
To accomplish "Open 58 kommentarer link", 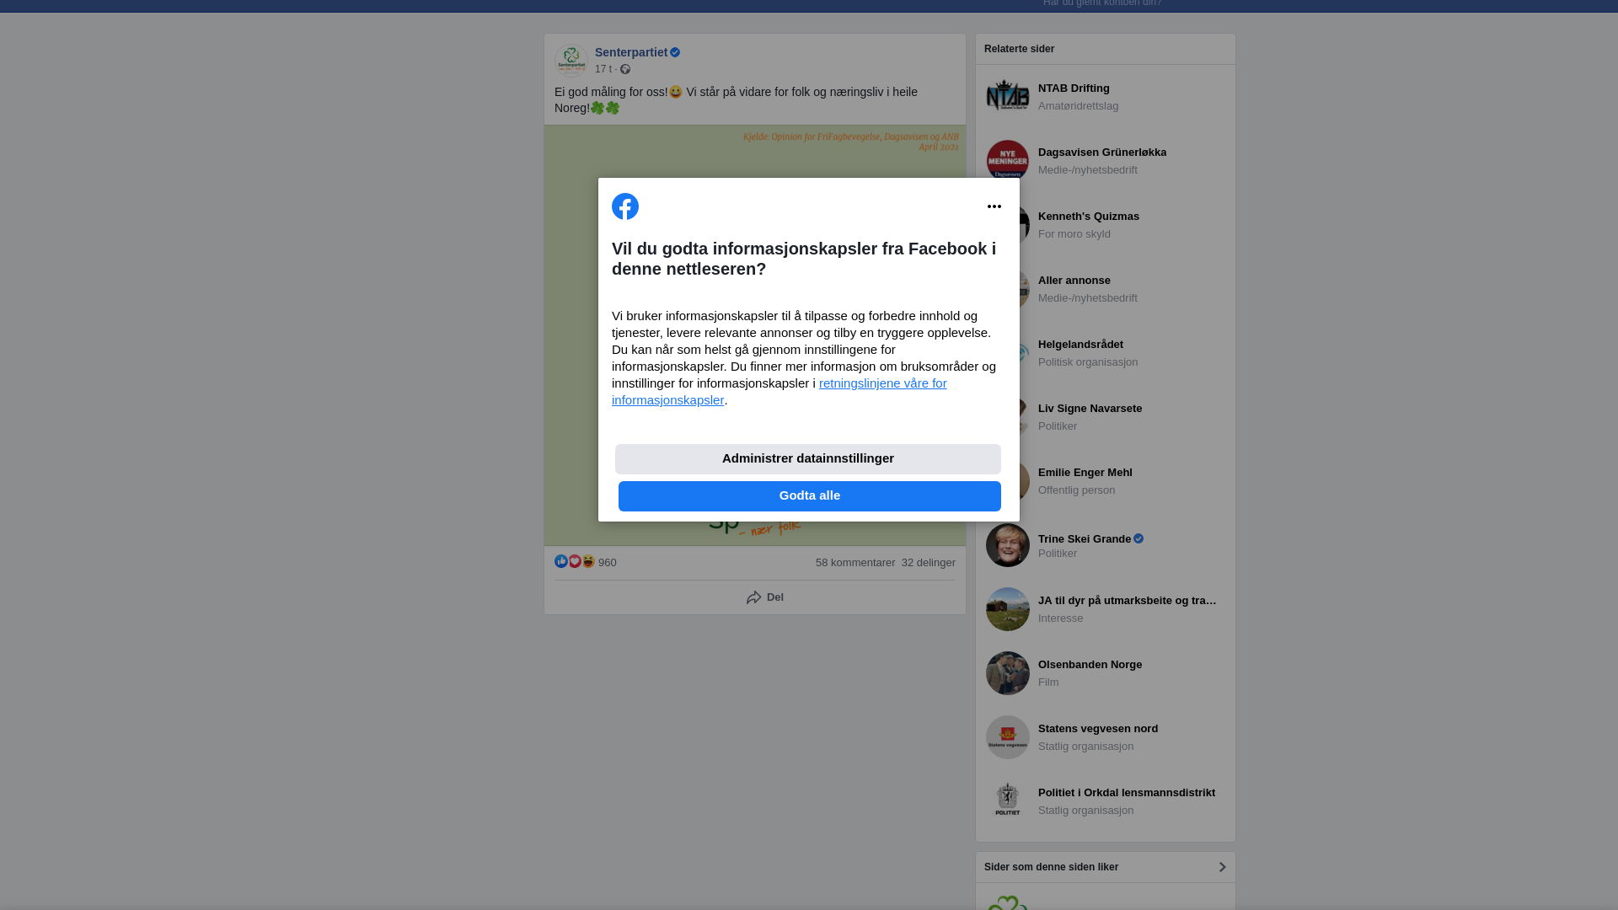I will tap(855, 563).
